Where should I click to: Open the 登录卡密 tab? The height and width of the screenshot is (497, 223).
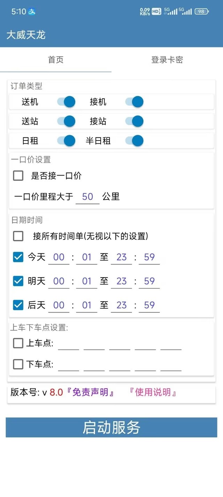pyautogui.click(x=167, y=60)
